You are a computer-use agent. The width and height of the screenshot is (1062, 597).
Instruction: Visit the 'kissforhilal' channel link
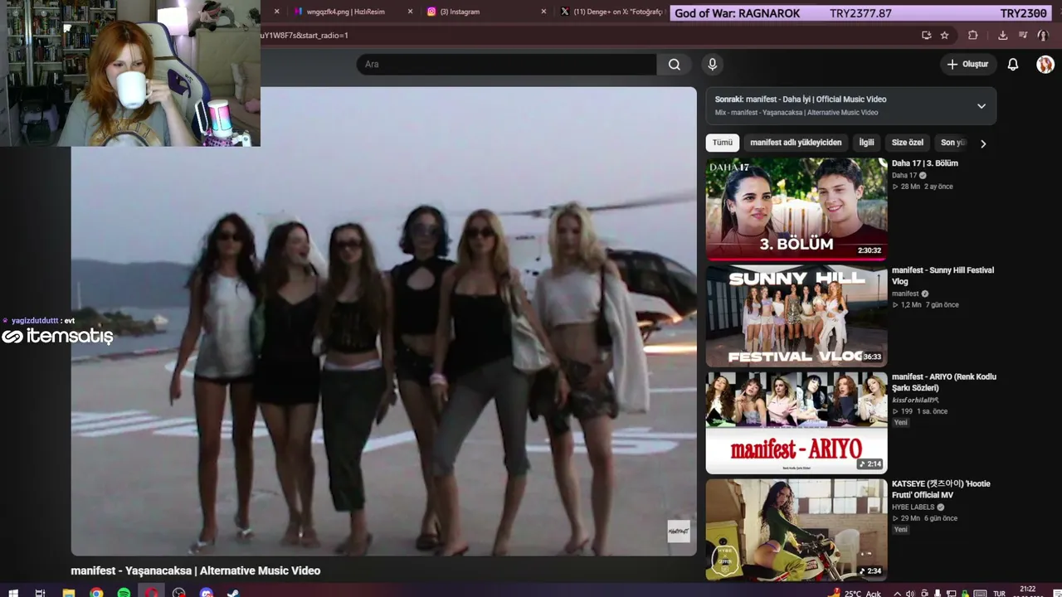click(x=915, y=400)
